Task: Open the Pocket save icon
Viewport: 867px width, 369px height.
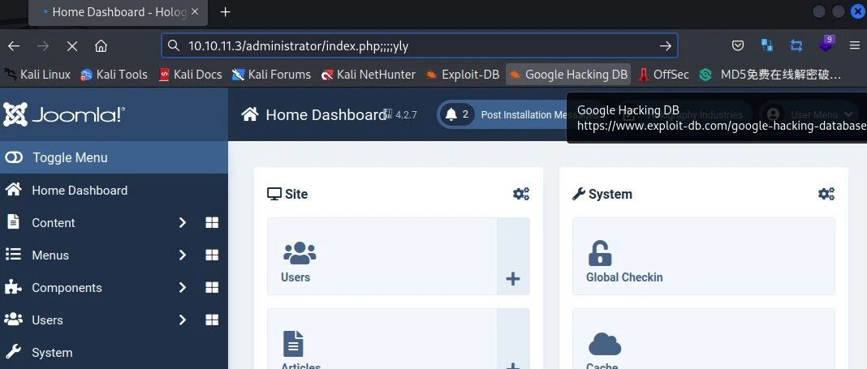Action: tap(738, 46)
